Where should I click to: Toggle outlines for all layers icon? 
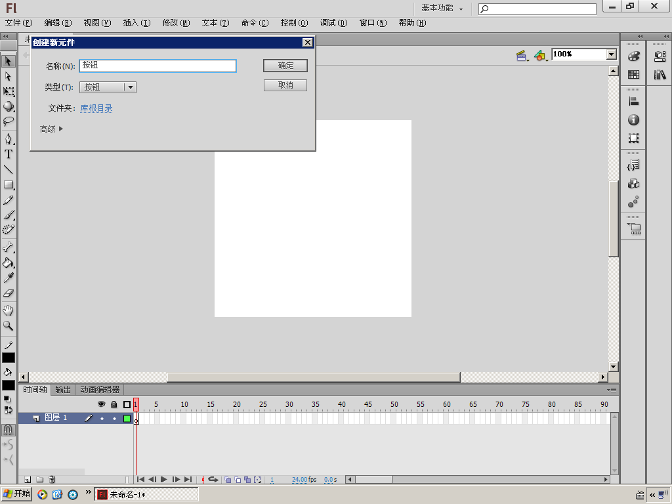127,404
